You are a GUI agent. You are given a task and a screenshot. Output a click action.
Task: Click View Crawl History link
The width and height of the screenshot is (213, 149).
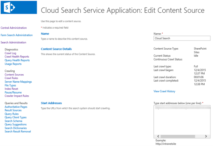click(x=164, y=91)
